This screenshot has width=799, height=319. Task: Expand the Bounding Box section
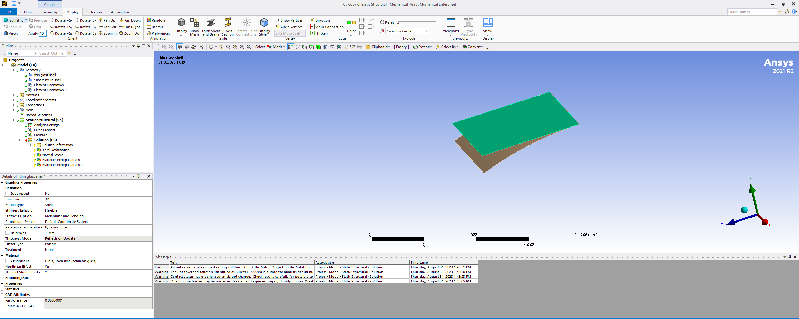tap(2, 278)
